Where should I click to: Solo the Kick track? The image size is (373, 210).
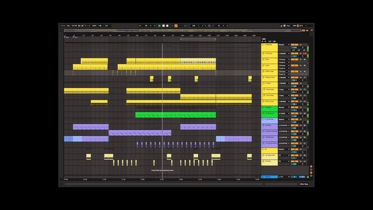[301, 60]
